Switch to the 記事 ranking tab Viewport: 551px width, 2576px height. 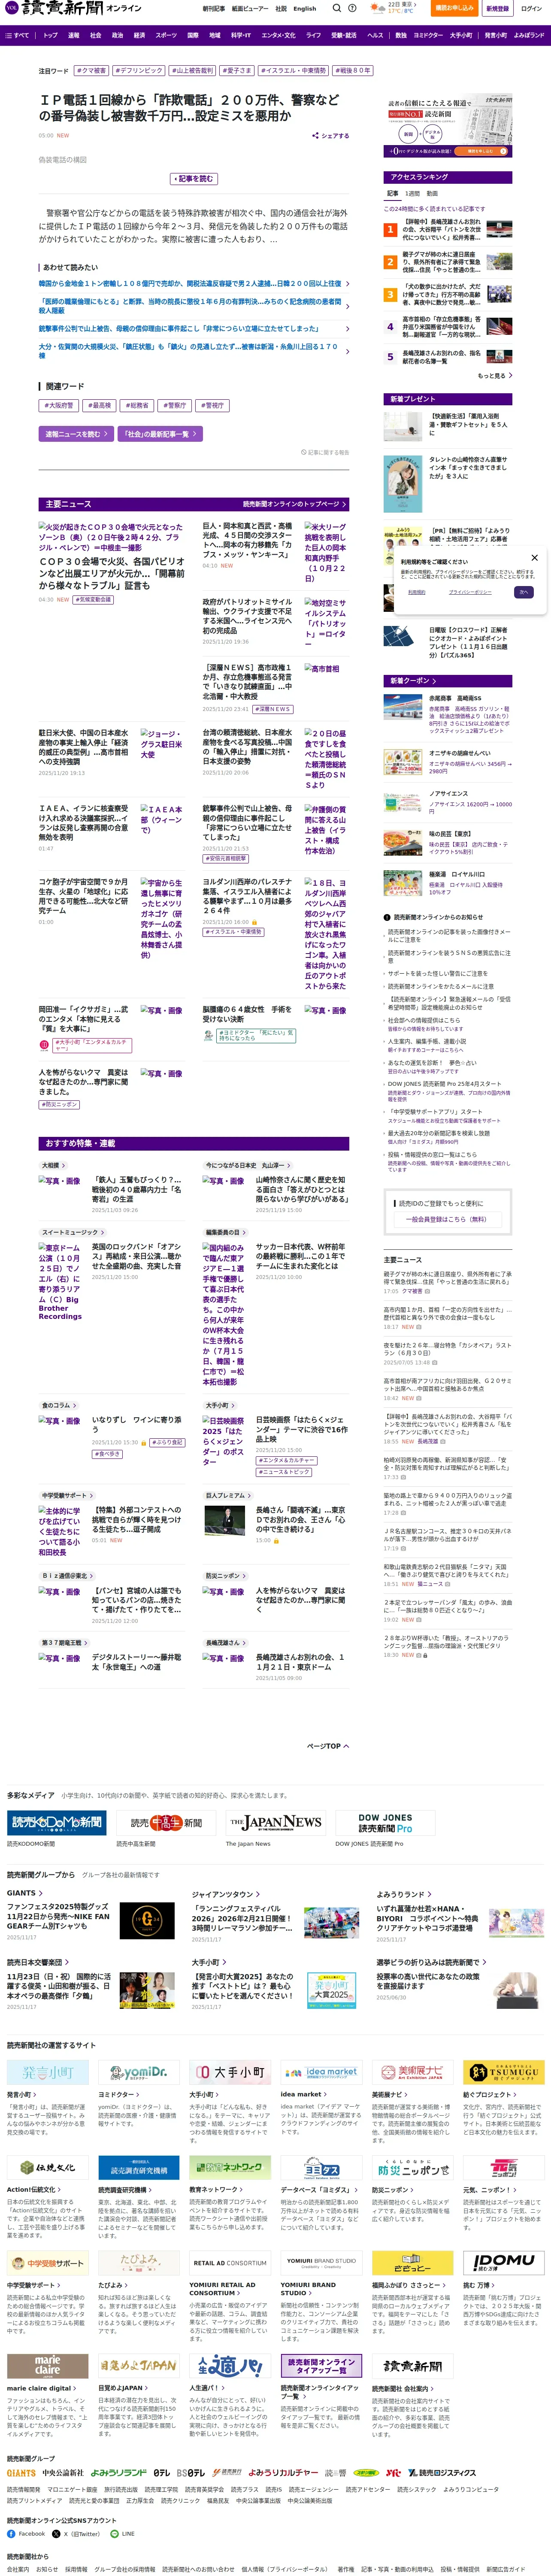[x=393, y=194]
